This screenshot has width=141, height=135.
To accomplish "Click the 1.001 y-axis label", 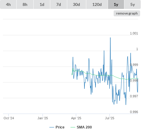I will (x=134, y=33).
